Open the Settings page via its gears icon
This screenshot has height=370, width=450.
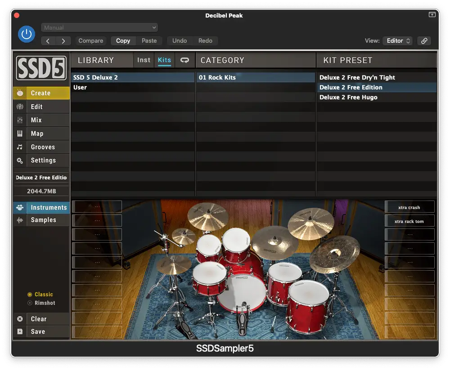click(x=20, y=160)
